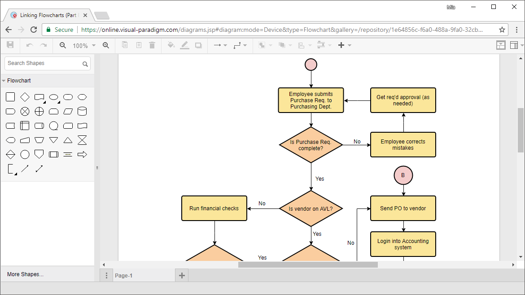Open the bring to front/arrange dropdown
The height and width of the screenshot is (295, 525).
pyautogui.click(x=285, y=45)
